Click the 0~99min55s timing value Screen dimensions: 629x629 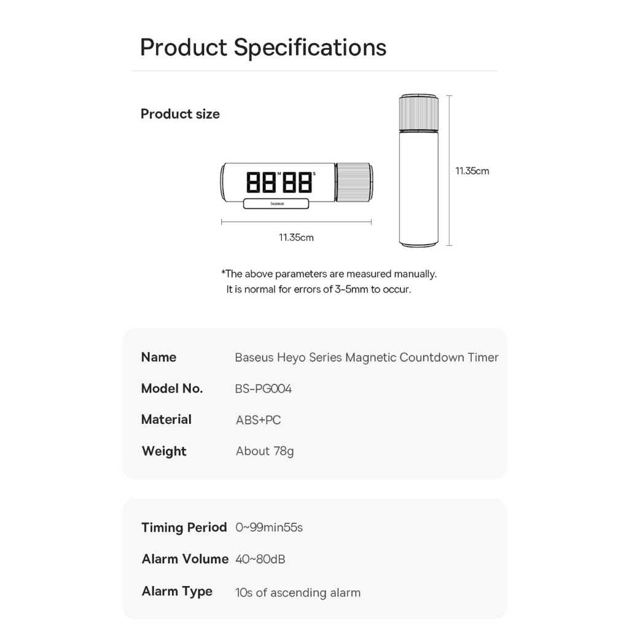click(x=269, y=528)
